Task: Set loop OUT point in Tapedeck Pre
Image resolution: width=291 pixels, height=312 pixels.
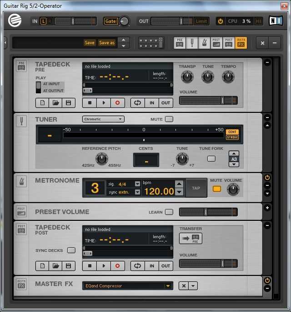Action: [x=166, y=103]
